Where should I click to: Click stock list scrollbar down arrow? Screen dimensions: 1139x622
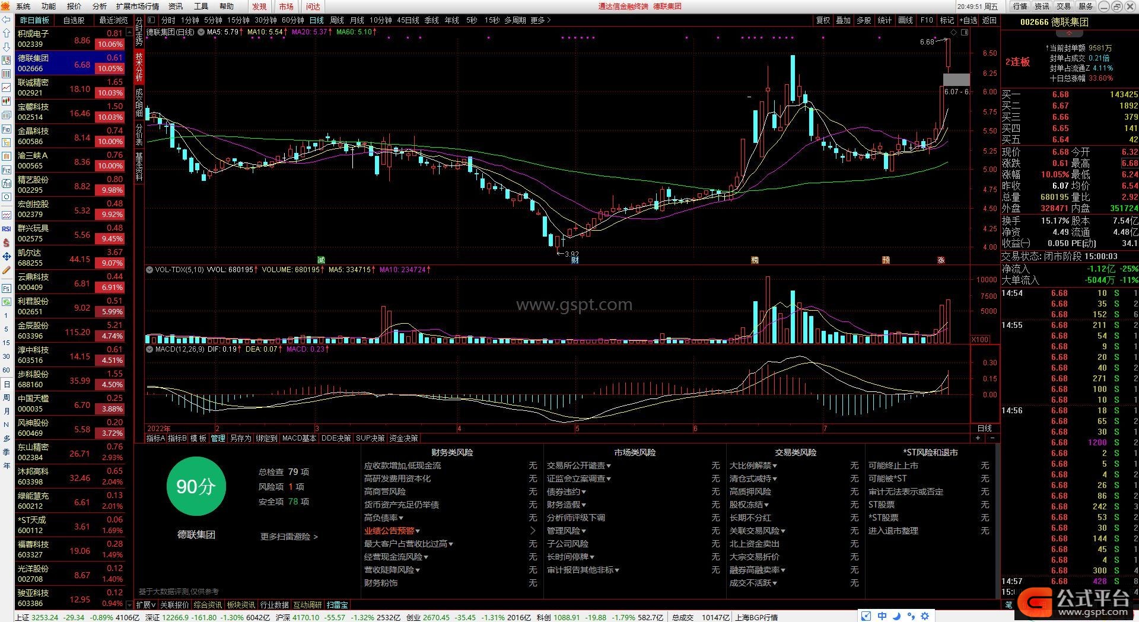coord(130,605)
